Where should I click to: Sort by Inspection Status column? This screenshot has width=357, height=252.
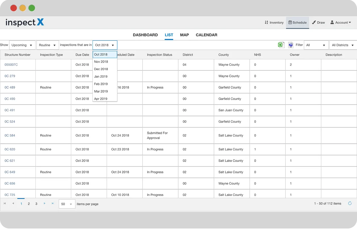point(159,55)
